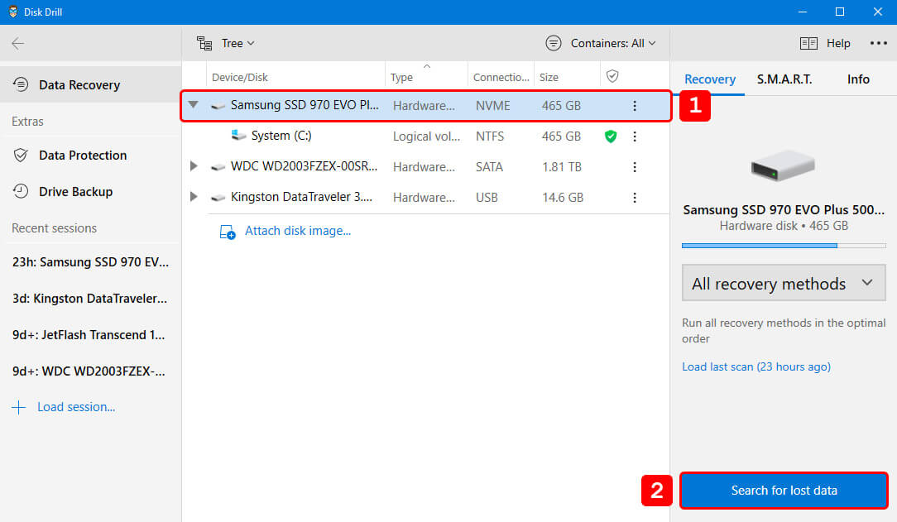Viewport: 897px width, 522px height.
Task: Open recent session 9d+: JetFlash Transcend
Action: coord(89,334)
